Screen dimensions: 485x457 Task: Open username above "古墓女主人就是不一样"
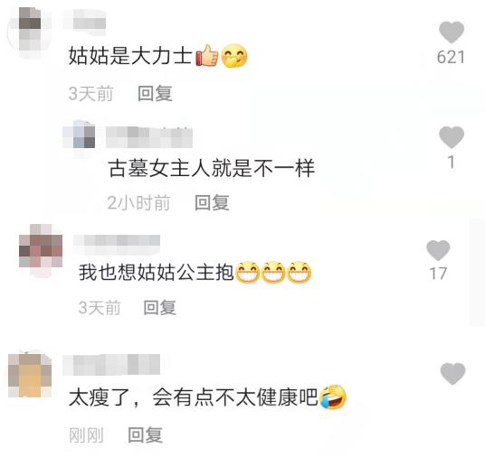coord(149,137)
